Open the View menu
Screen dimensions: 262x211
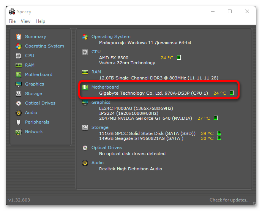(x=25, y=21)
